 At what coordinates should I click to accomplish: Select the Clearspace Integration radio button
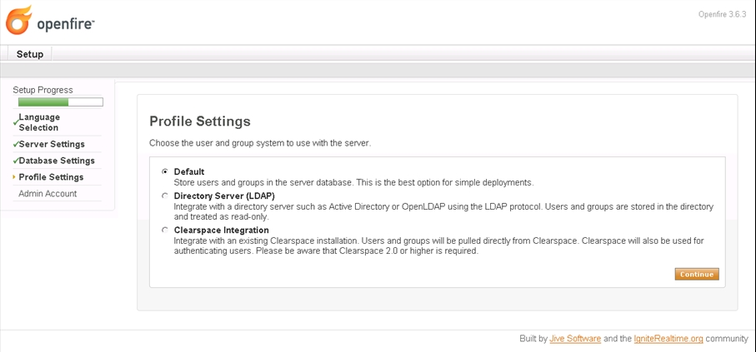pyautogui.click(x=165, y=231)
